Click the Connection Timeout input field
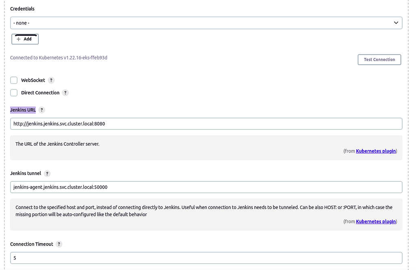Screen dimensions: 416x270 click(206, 258)
